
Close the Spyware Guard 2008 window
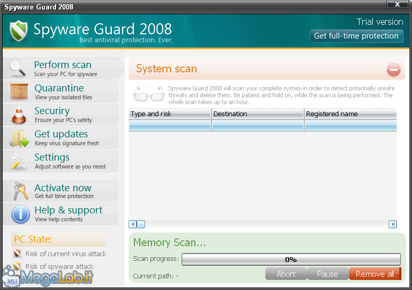point(398,4)
